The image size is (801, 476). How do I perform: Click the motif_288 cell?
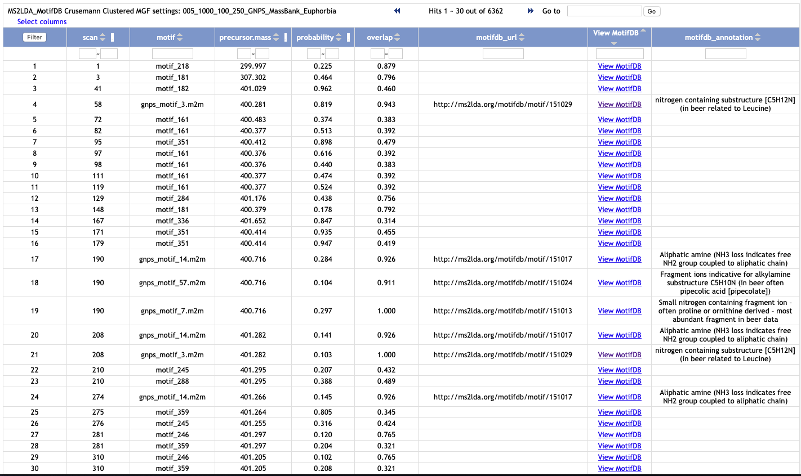coord(172,381)
